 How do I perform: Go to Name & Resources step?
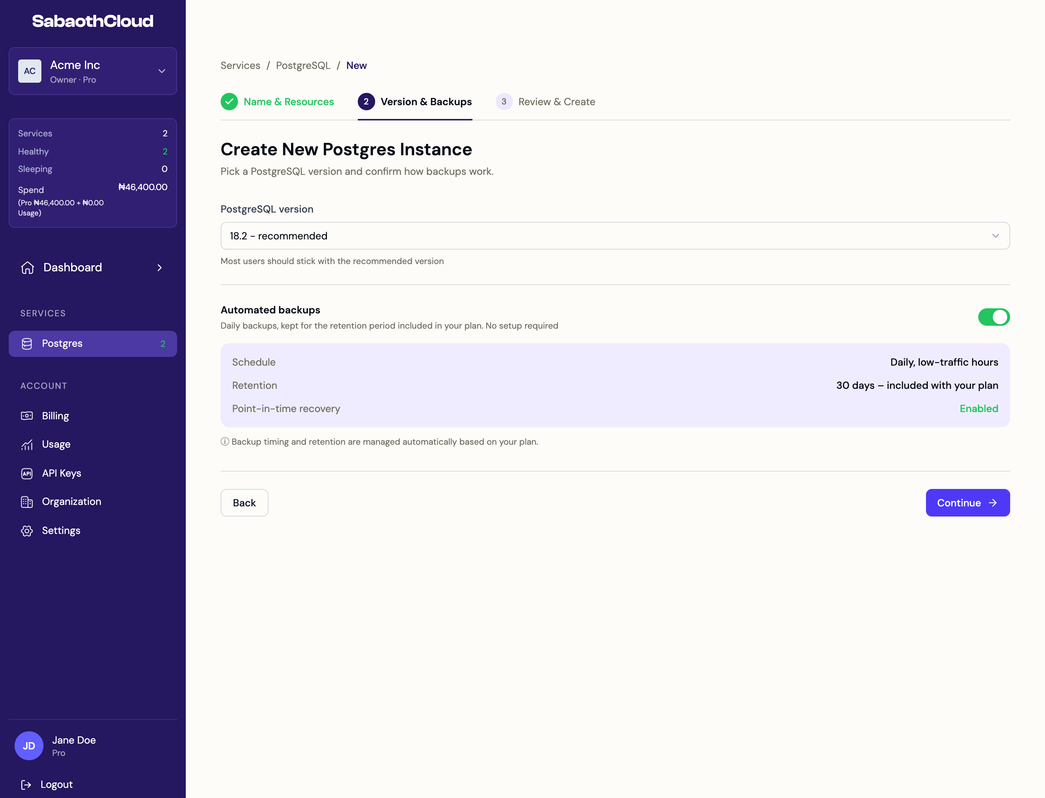pyautogui.click(x=278, y=102)
